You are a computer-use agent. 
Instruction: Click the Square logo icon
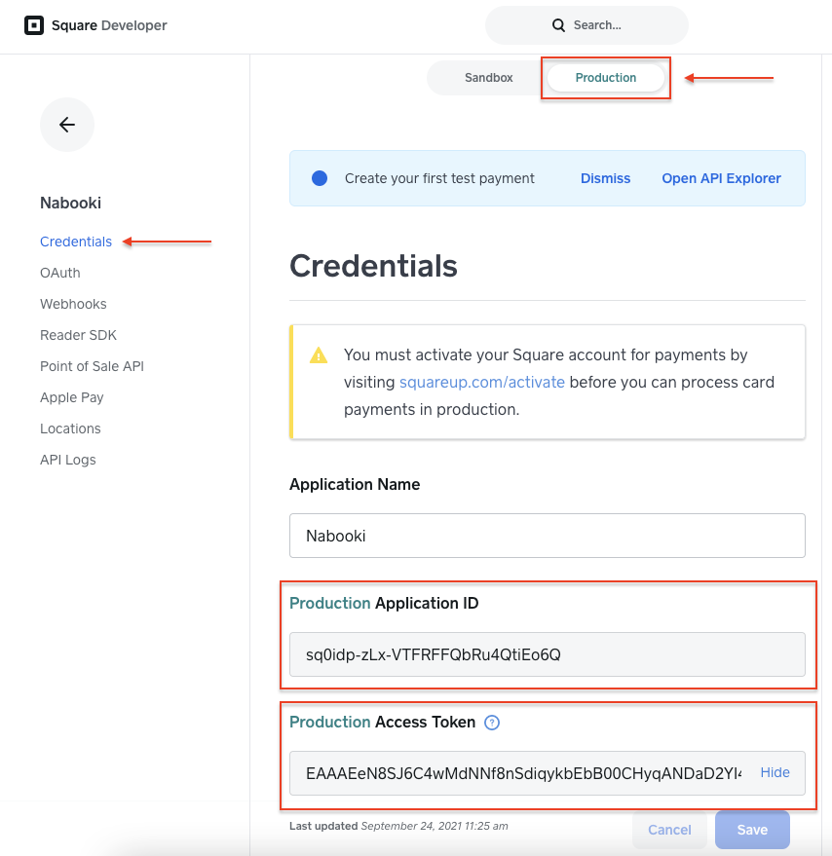[34, 25]
